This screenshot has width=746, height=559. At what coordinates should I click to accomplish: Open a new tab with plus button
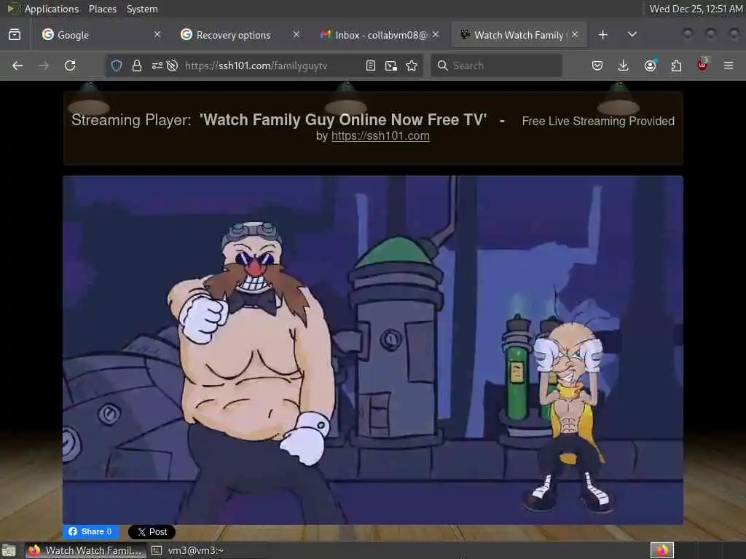pyautogui.click(x=602, y=35)
